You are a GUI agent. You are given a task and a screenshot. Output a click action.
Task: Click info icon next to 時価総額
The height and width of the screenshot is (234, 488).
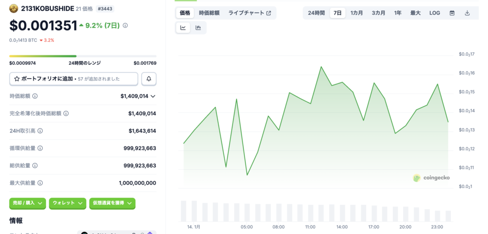(x=35, y=96)
